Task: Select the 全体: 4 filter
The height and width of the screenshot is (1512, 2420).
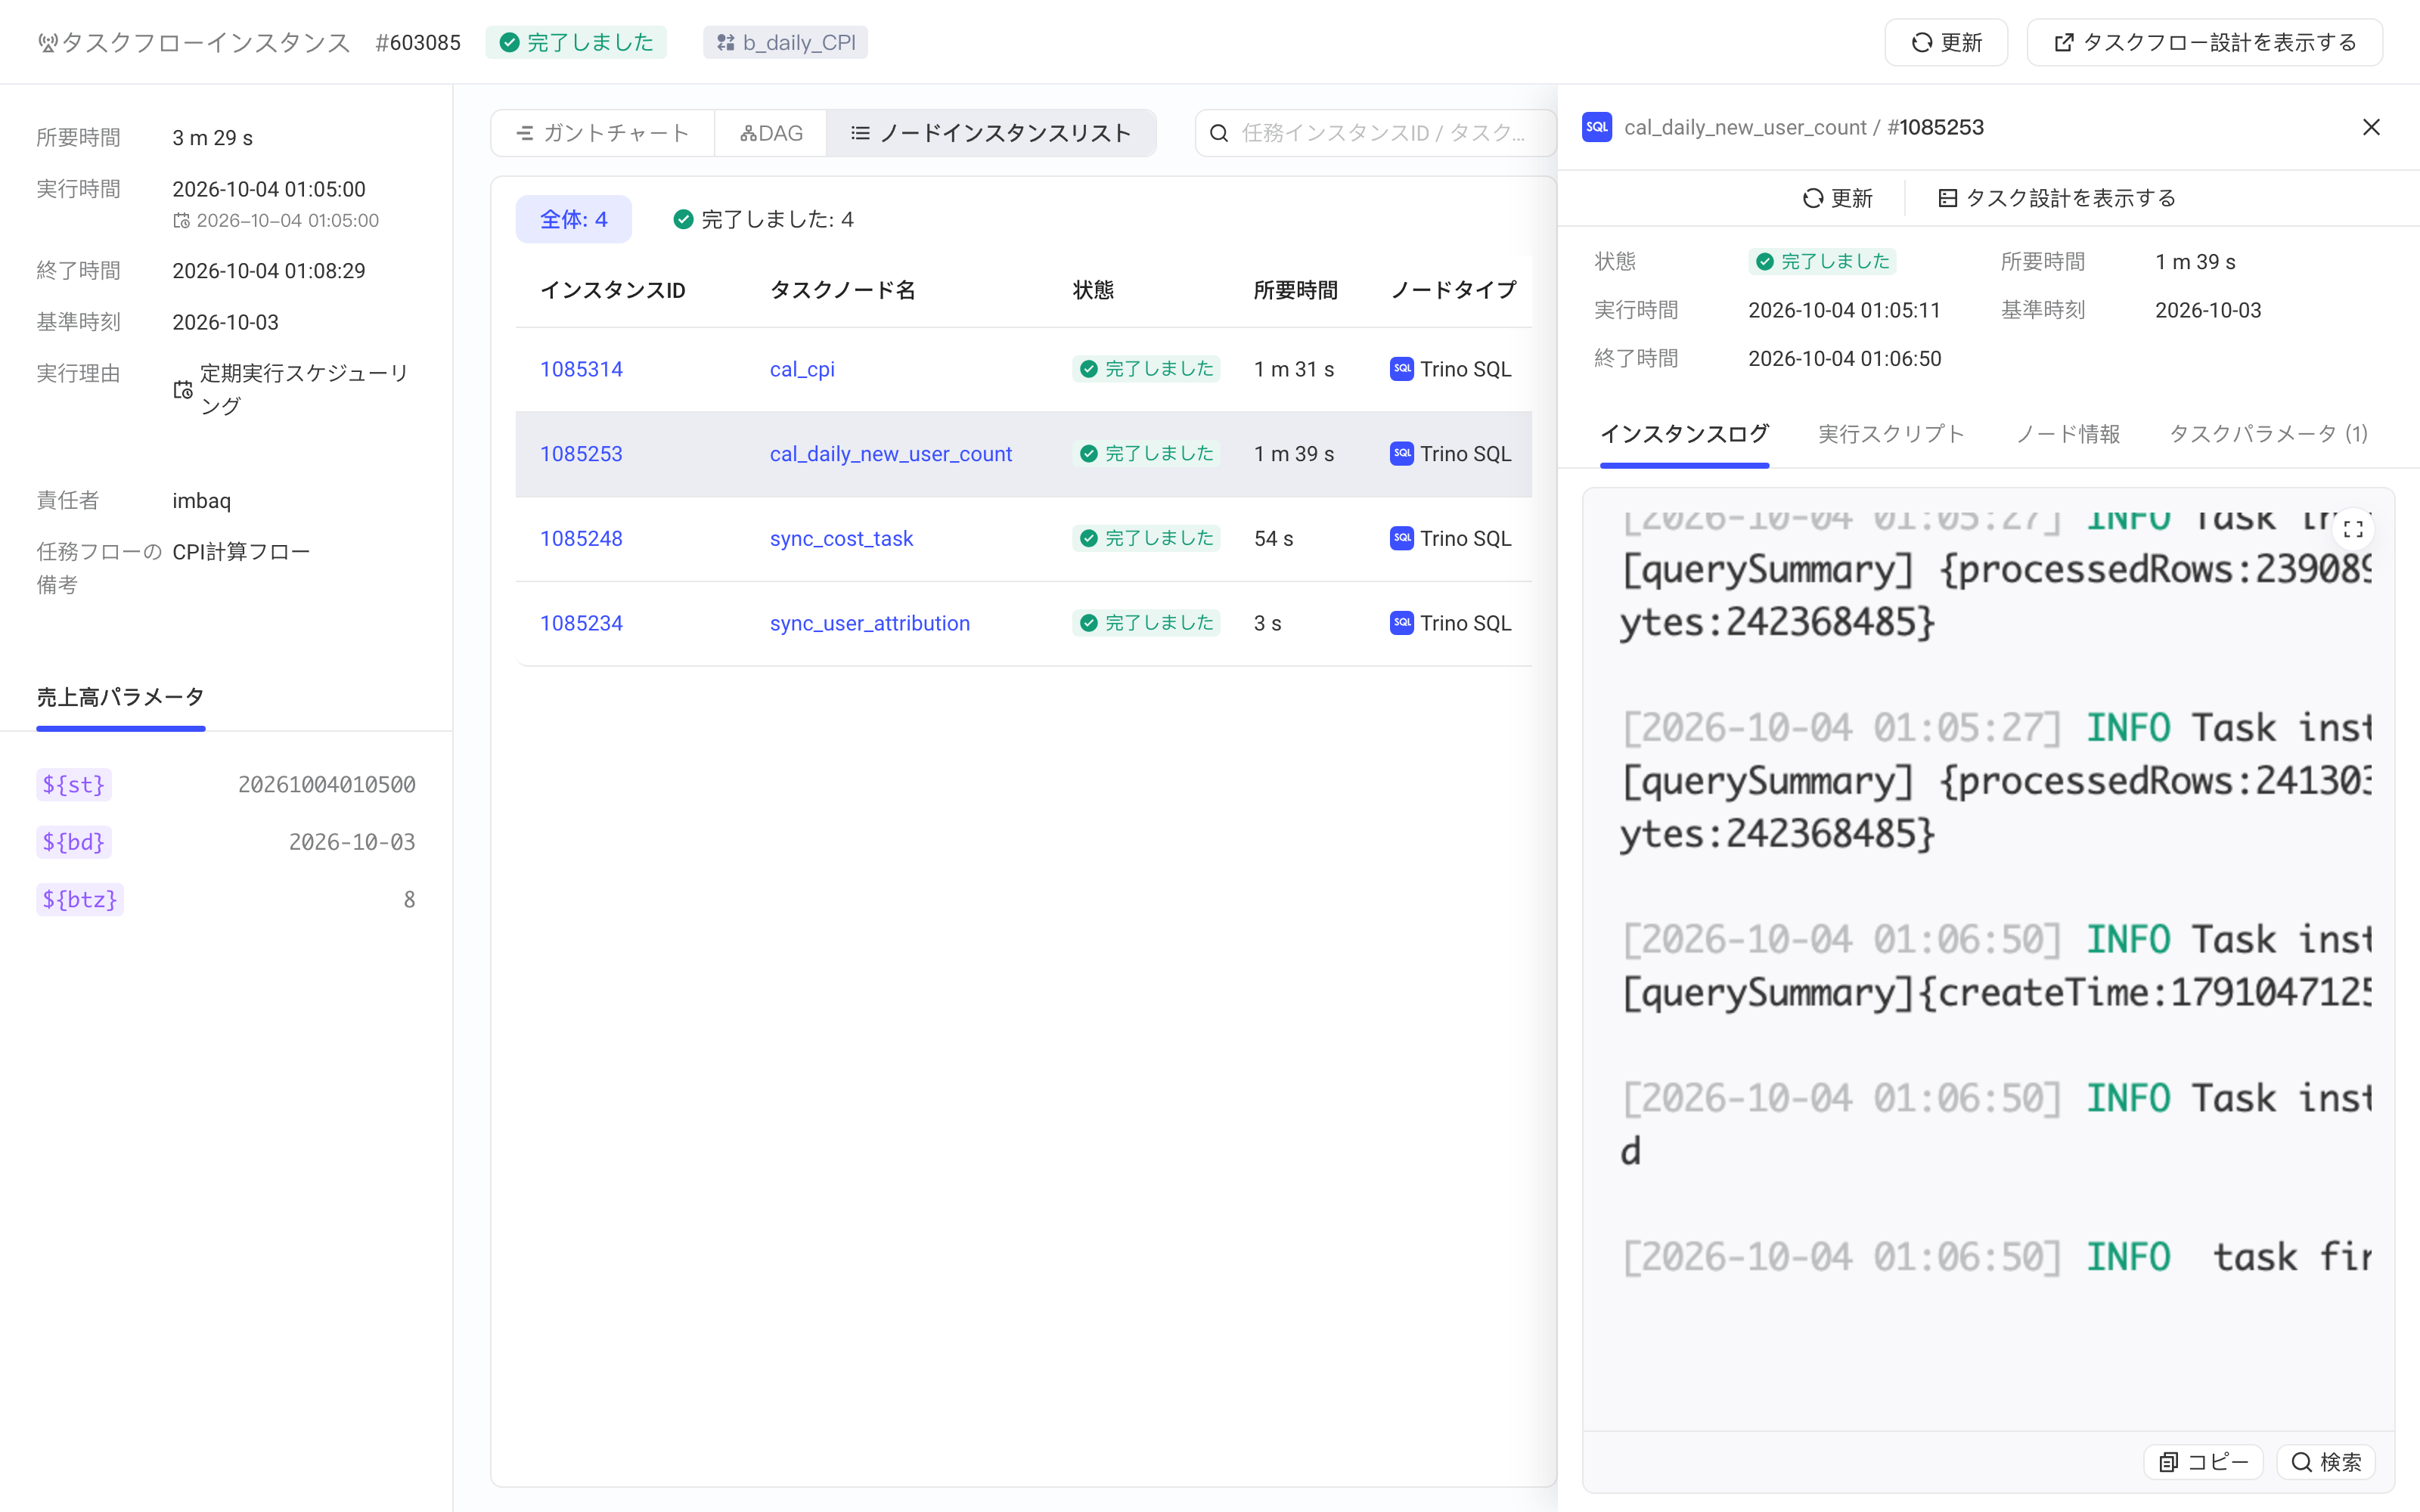Action: coord(574,219)
